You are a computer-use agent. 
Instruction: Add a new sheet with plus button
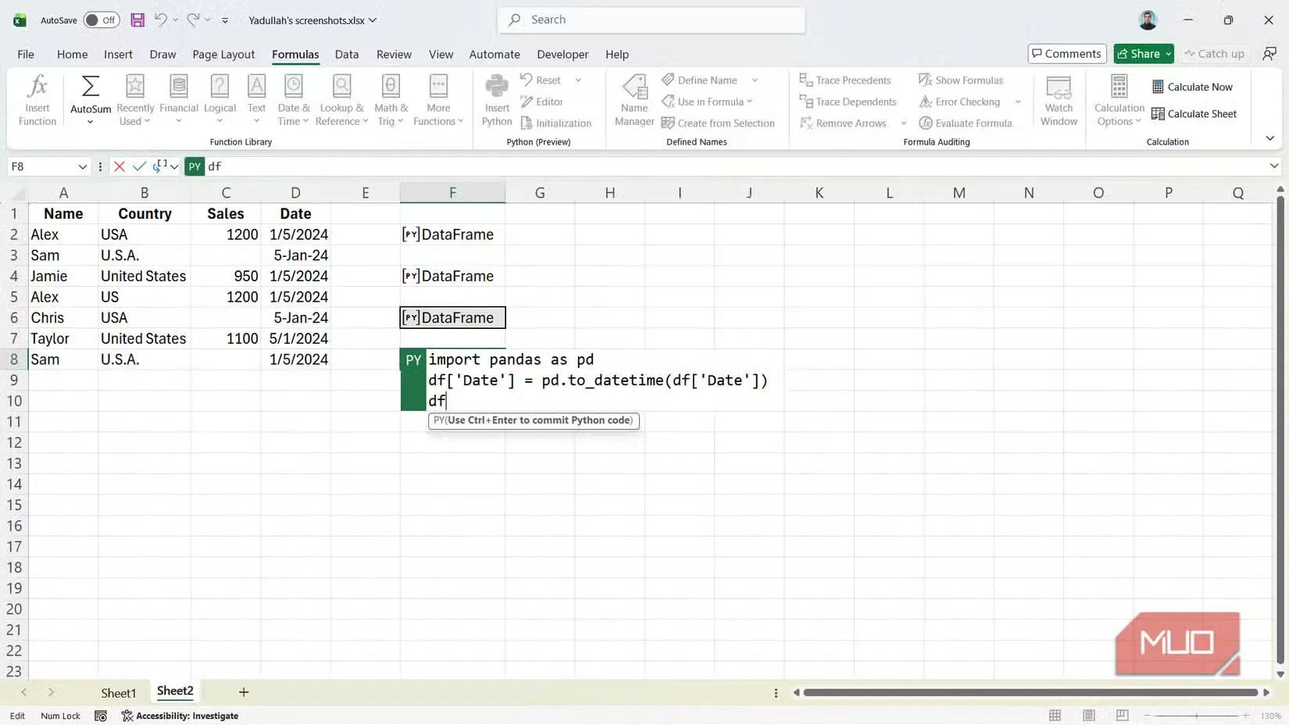click(244, 692)
